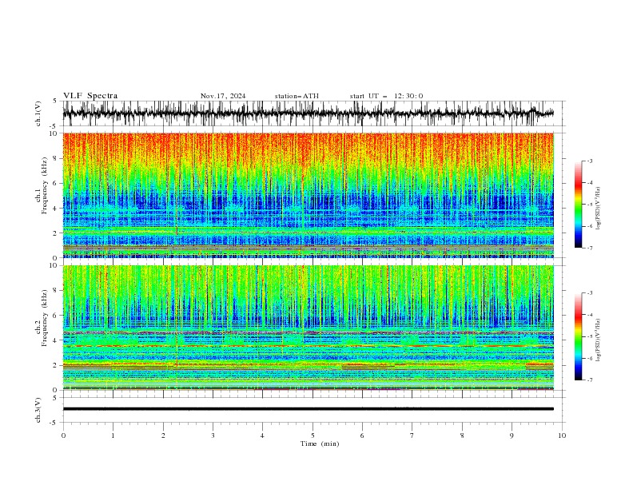The image size is (633, 489).
Task: Click the '3' tick on the time axis
Action: click(x=213, y=435)
